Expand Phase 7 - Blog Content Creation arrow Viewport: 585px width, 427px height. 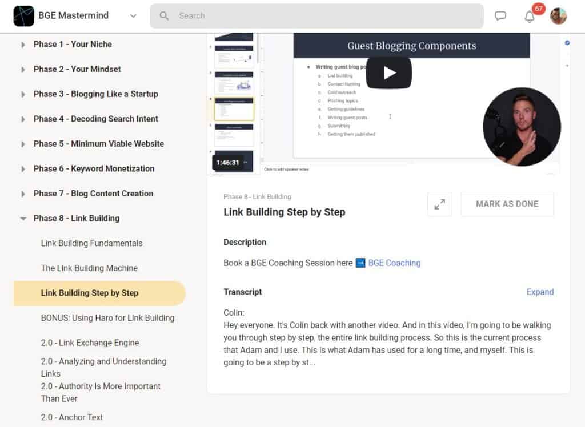tap(23, 194)
